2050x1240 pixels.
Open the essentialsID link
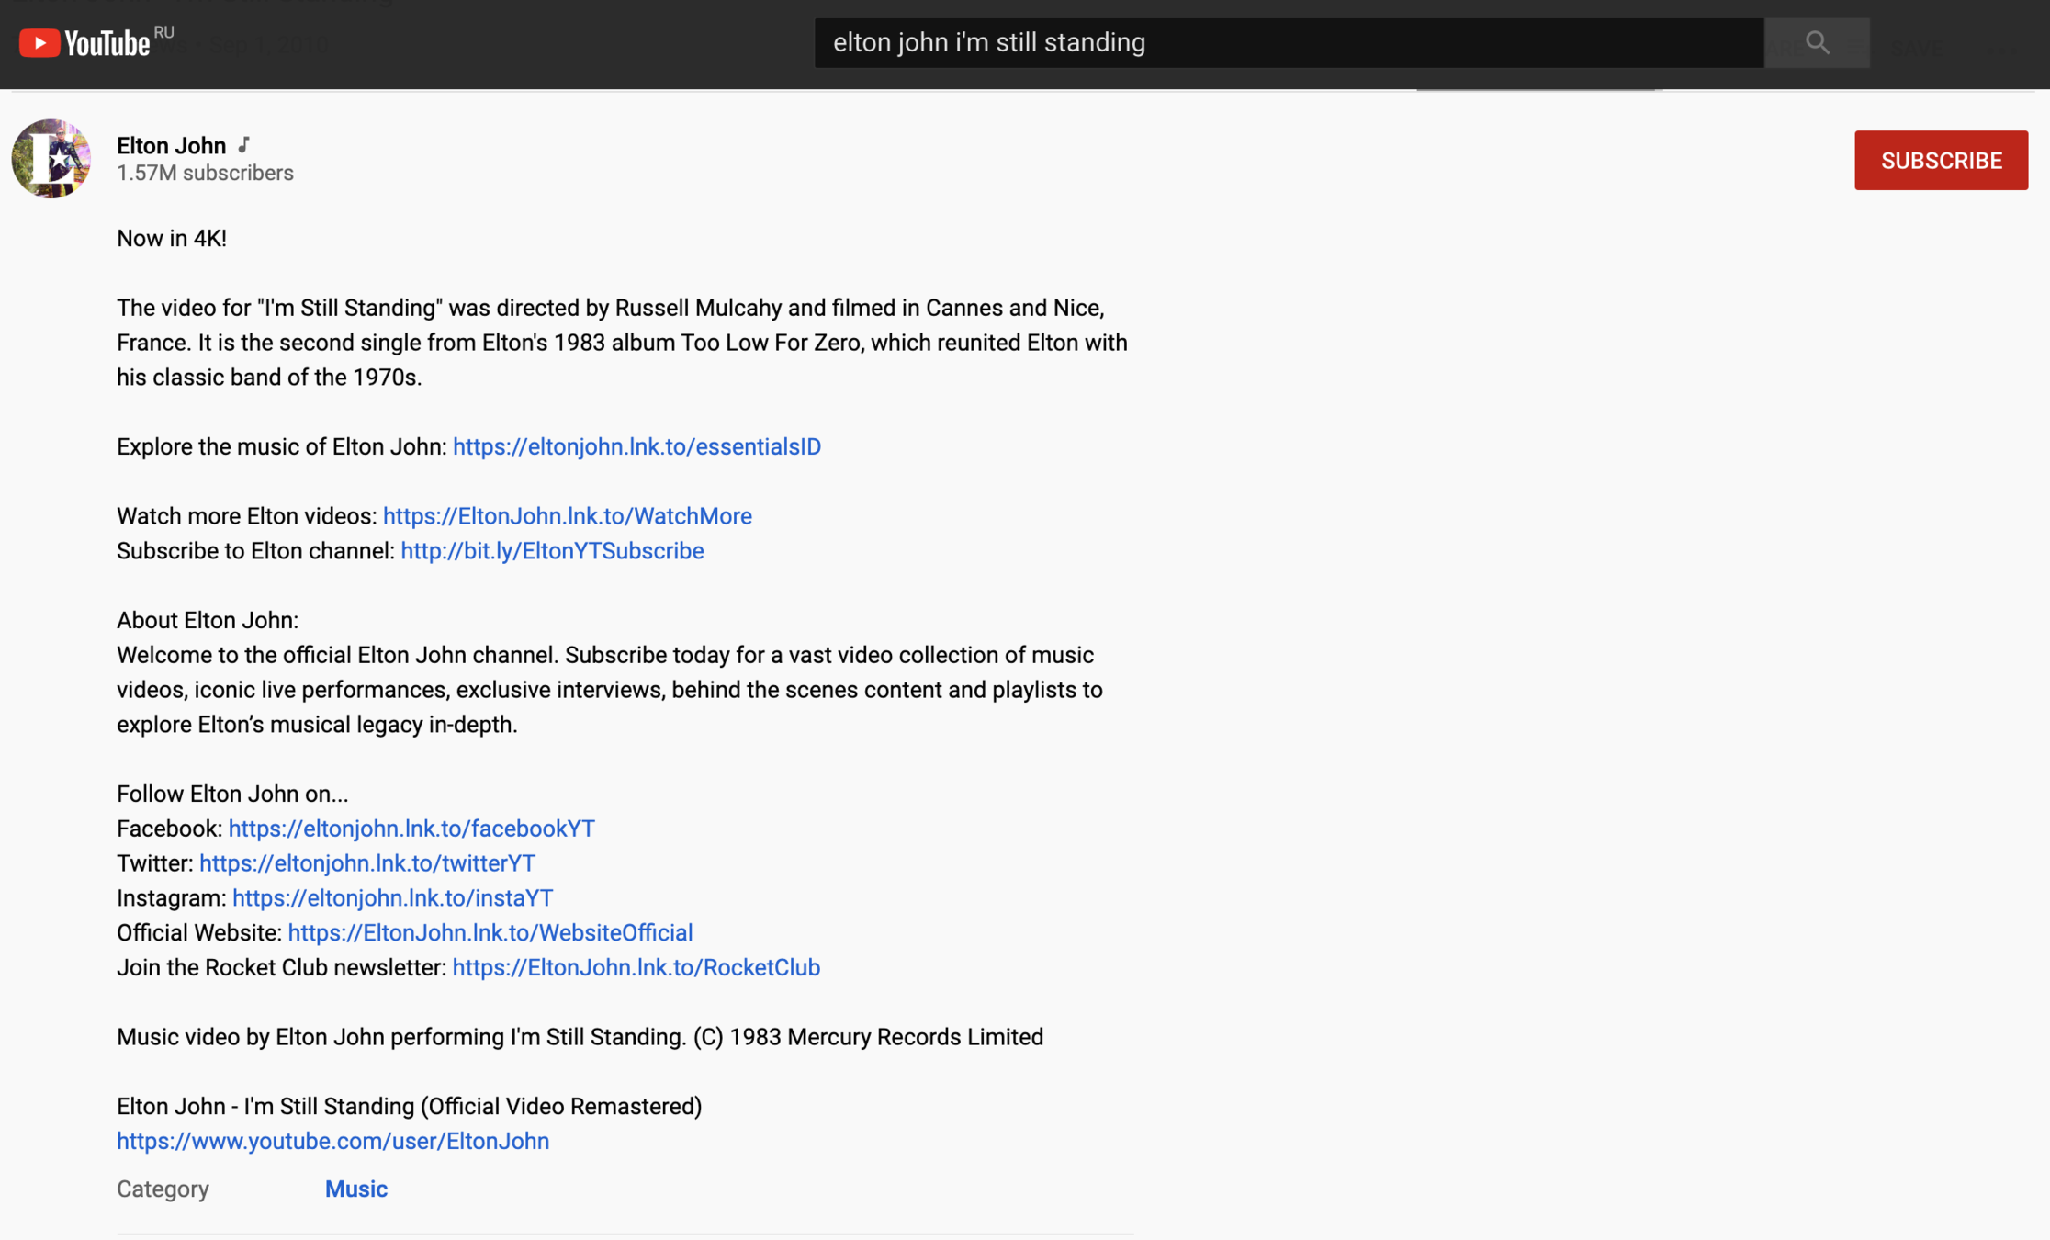[x=636, y=446]
